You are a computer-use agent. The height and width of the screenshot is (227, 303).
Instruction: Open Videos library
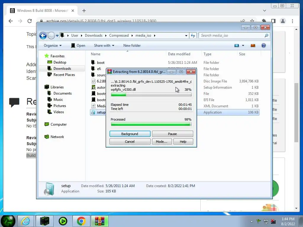pos(59,112)
